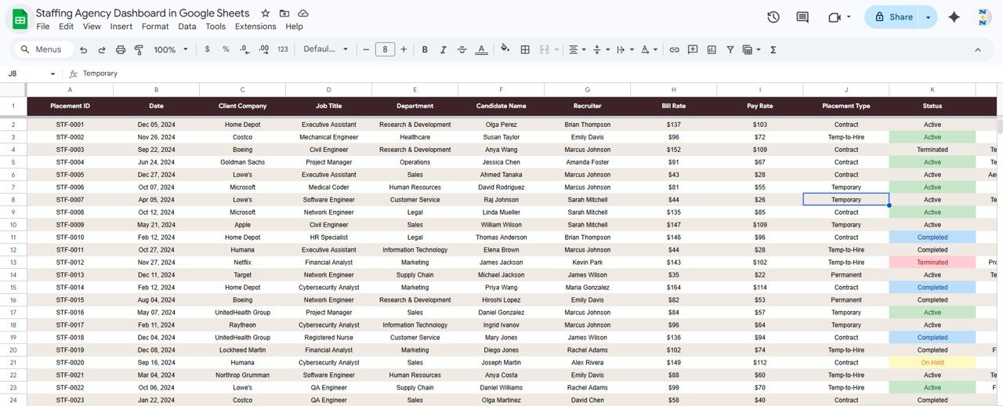Screen dimensions: 1003x406
Task: Redo the last action
Action: click(x=102, y=49)
